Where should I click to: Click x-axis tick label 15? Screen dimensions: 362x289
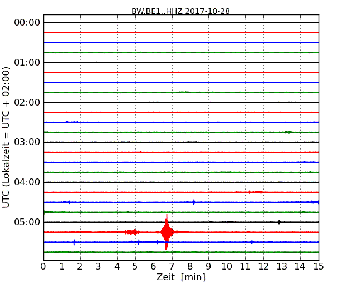pos(319,266)
